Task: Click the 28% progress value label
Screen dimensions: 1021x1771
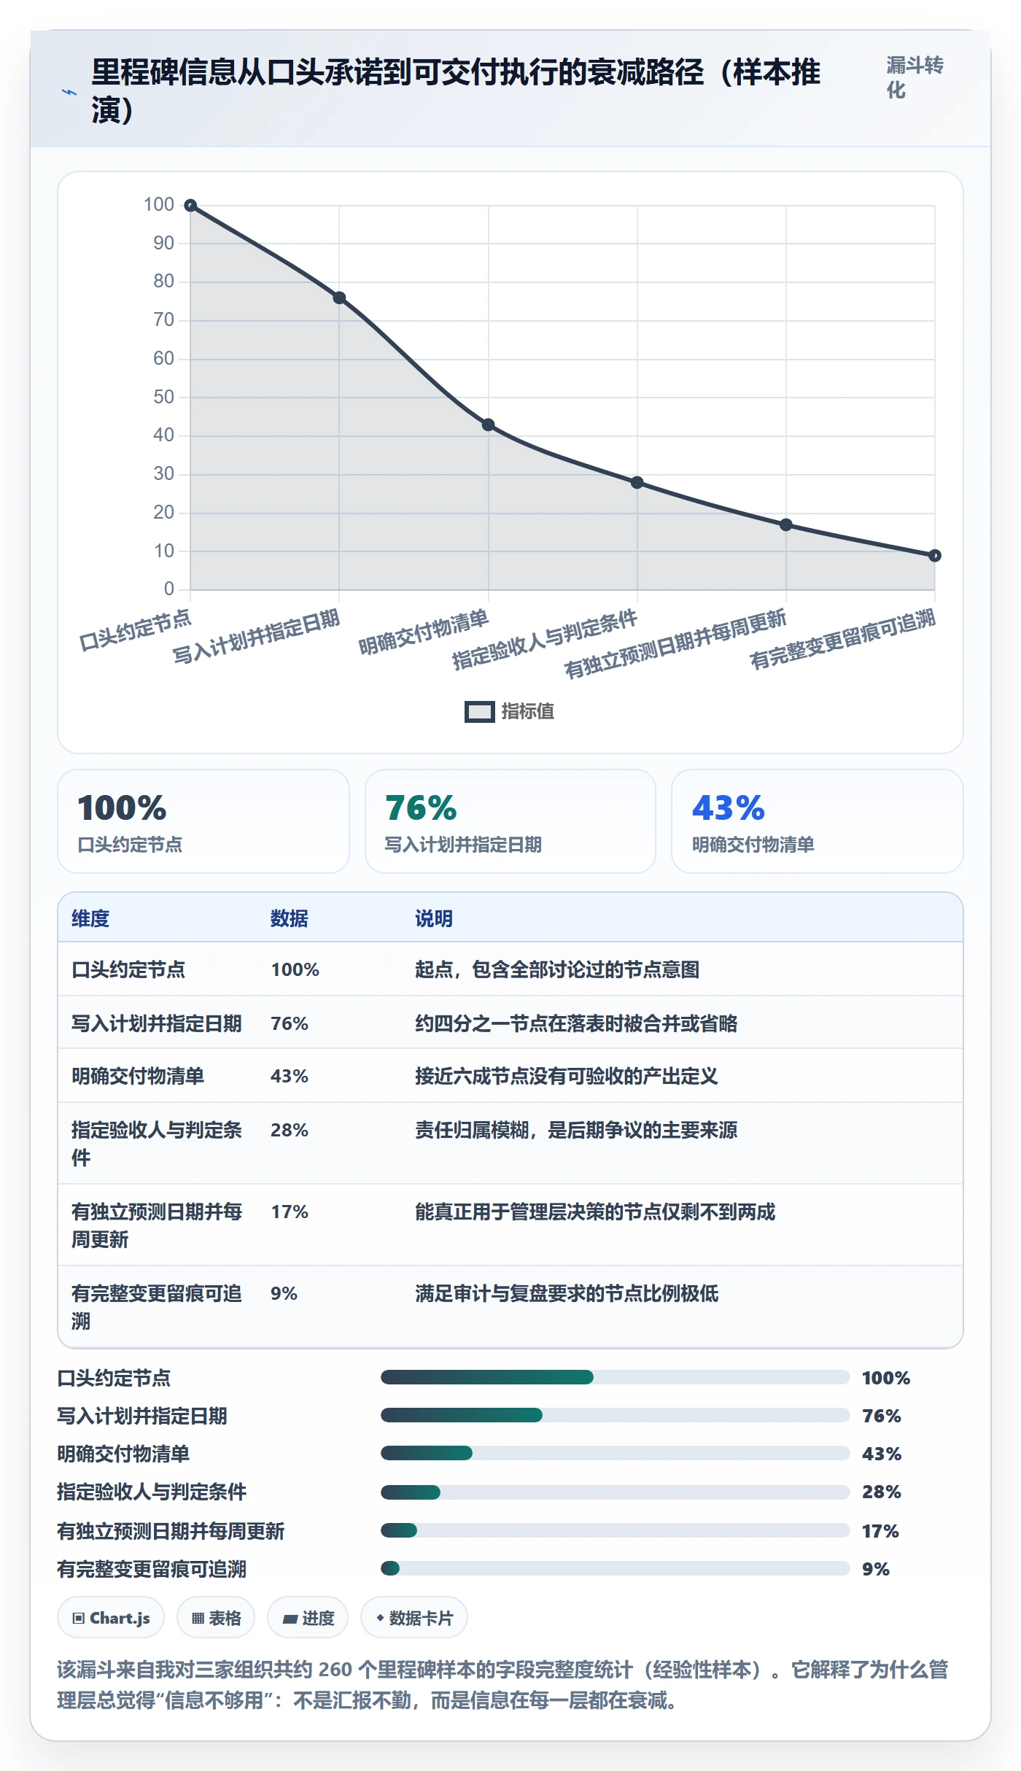Action: [882, 1492]
